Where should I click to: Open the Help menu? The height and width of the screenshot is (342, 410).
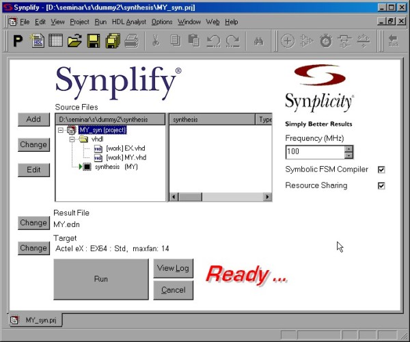coord(232,22)
